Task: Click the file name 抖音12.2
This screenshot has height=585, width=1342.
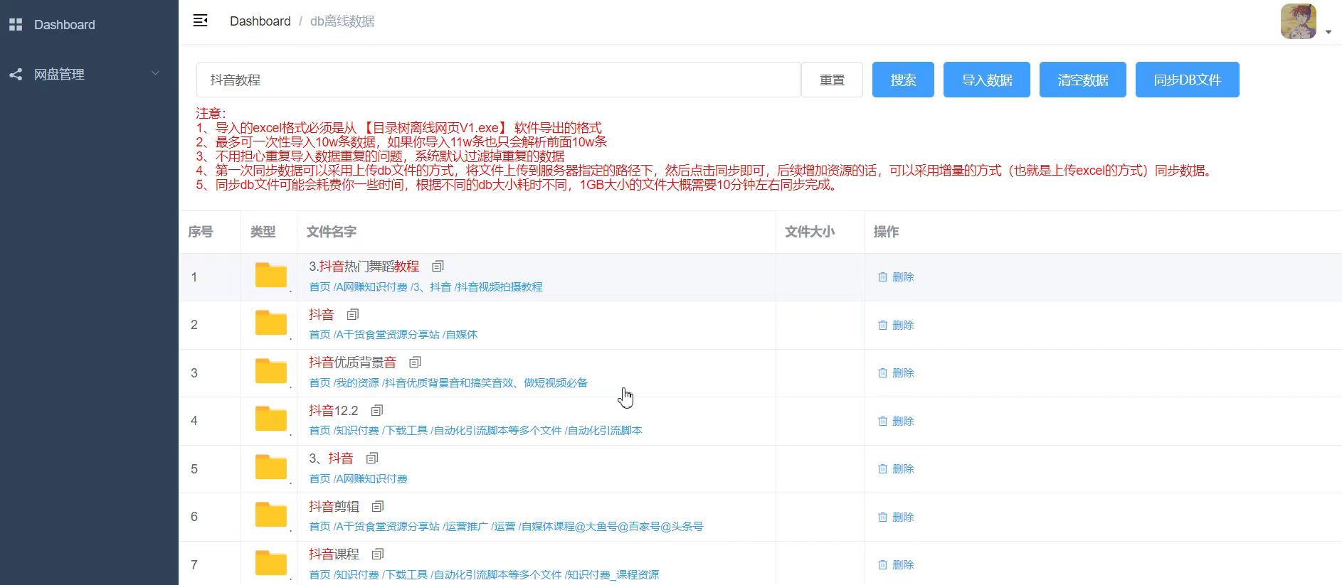Action: tap(333, 411)
